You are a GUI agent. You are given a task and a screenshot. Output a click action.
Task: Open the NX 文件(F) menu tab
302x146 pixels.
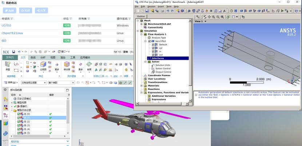[x=10, y=57]
